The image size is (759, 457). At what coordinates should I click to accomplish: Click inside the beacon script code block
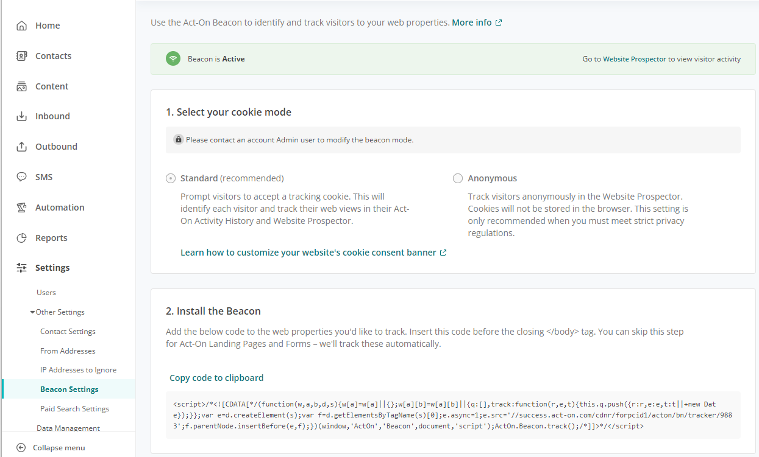(x=453, y=415)
